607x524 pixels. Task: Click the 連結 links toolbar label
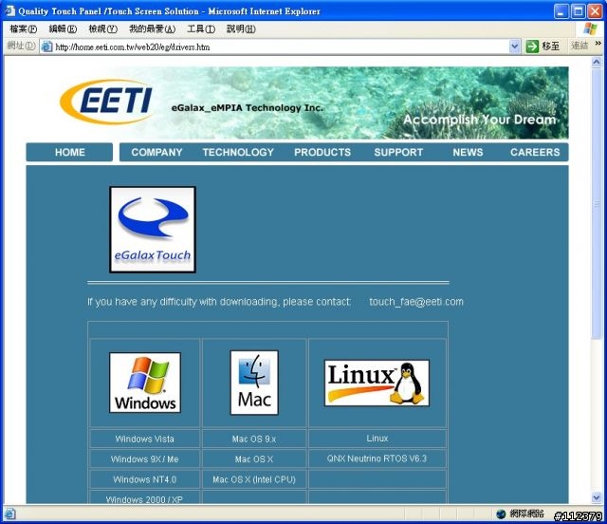click(x=579, y=46)
